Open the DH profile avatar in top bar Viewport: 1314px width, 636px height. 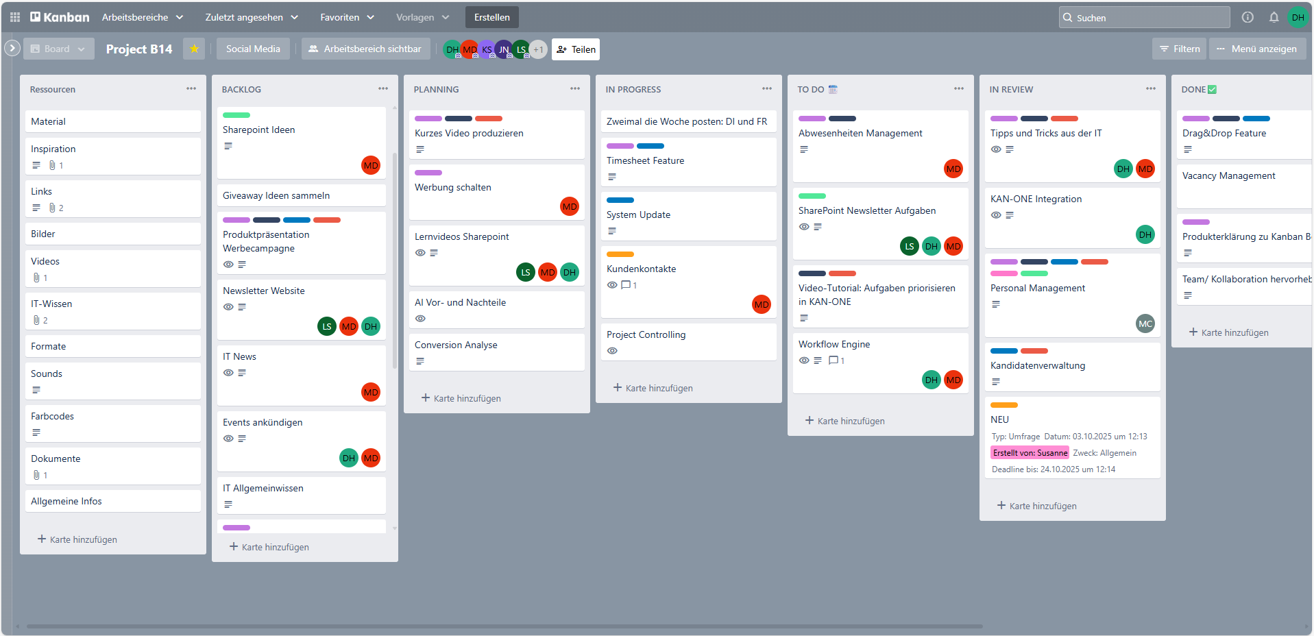pos(1298,17)
